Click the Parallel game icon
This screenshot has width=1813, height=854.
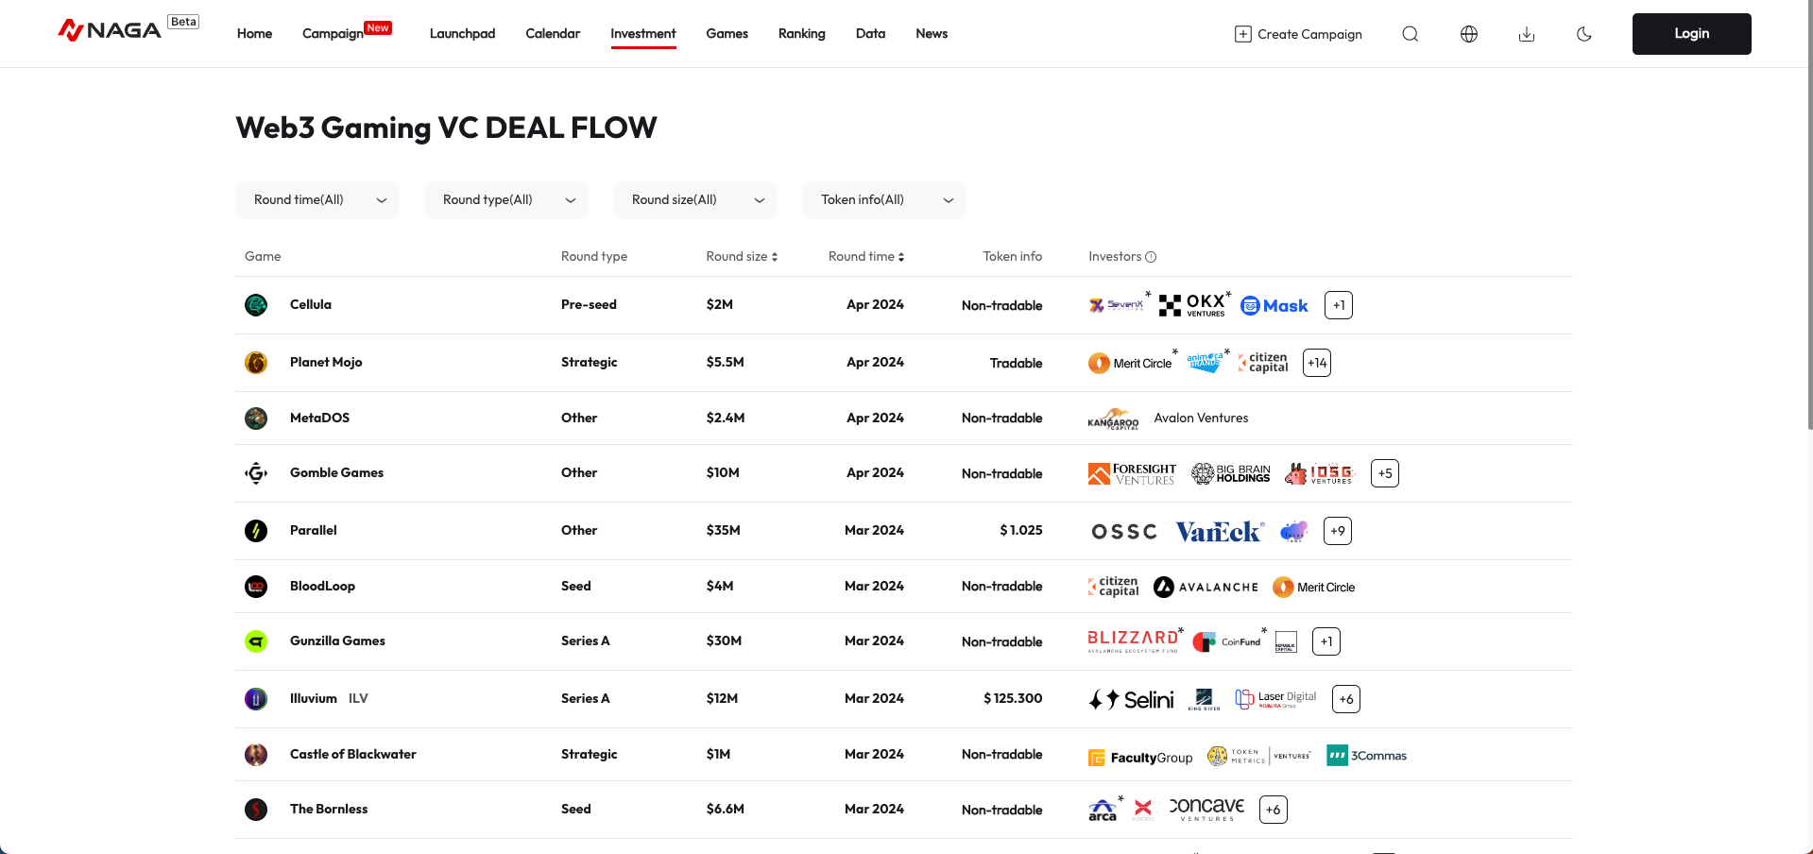256,530
